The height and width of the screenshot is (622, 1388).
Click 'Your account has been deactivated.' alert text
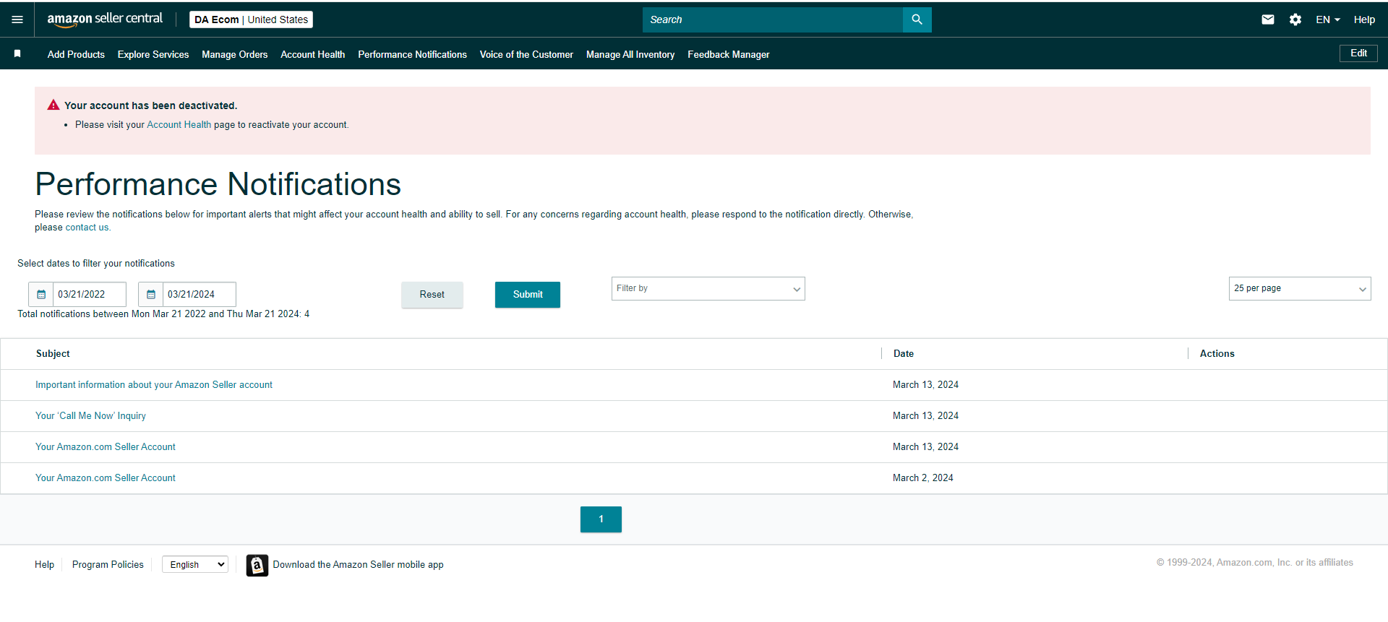[150, 105]
